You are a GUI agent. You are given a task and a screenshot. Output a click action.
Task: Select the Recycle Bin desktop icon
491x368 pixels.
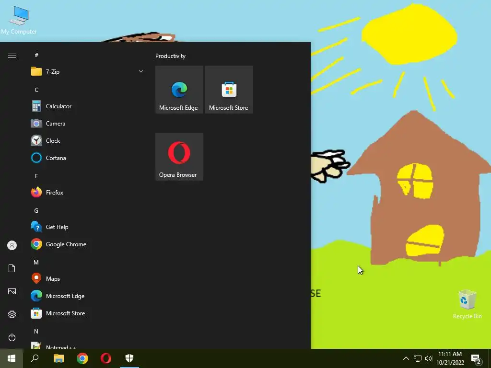(x=467, y=304)
